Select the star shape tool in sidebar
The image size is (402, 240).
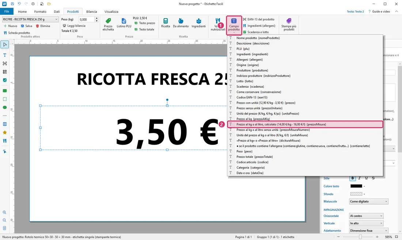(x=5, y=133)
